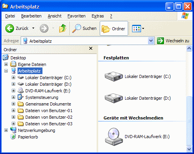The width and height of the screenshot is (194, 154).
Task: Click the vertical scrollbar thumb
Action: 189,121
